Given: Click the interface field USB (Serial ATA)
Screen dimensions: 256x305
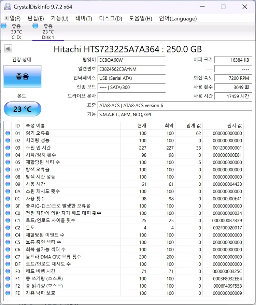Looking at the screenshot, I should click(131, 78).
